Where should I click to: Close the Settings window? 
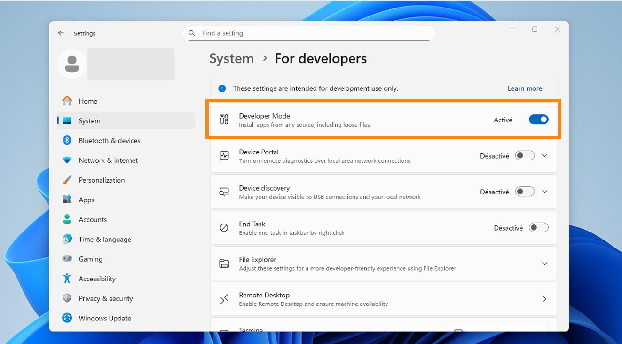pyautogui.click(x=557, y=29)
